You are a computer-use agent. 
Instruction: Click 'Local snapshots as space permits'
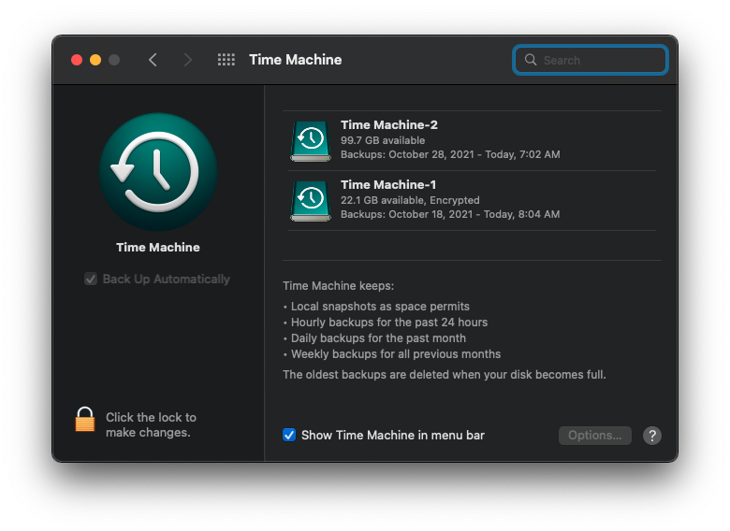point(380,307)
